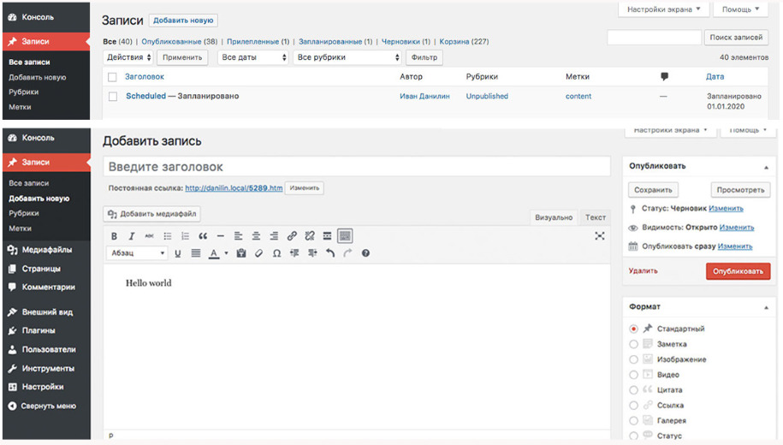The width and height of the screenshot is (783, 445).
Task: Expand the Помощь tab in posts list
Action: coord(740,9)
